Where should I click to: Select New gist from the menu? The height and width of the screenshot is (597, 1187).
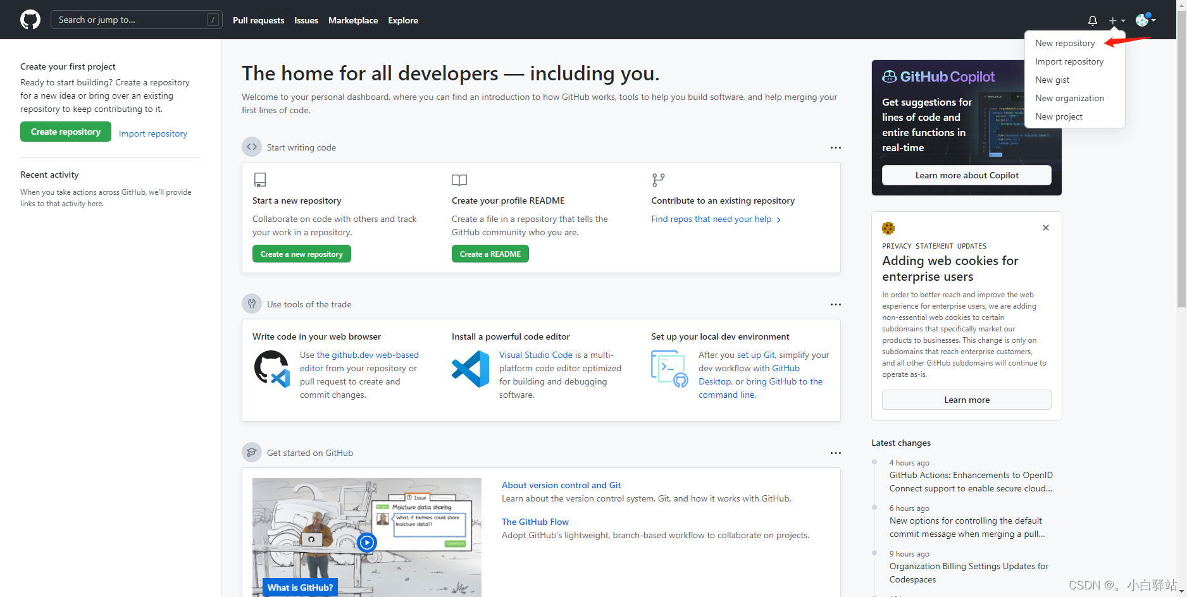1052,80
